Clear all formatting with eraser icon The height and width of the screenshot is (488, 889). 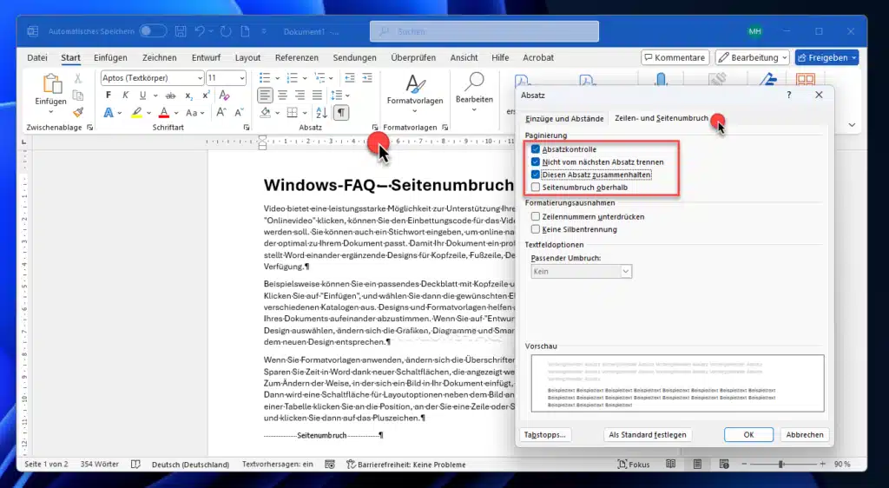(224, 96)
